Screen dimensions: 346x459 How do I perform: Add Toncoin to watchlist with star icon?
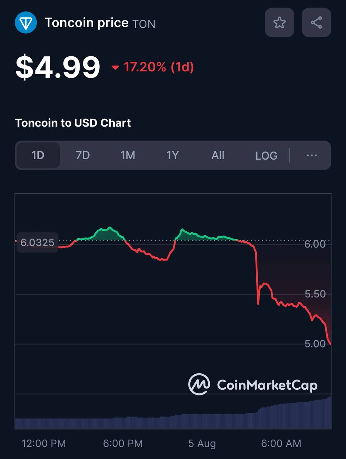[279, 23]
